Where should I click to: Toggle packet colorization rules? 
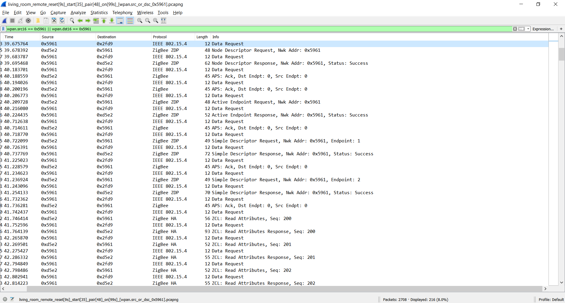pos(130,21)
